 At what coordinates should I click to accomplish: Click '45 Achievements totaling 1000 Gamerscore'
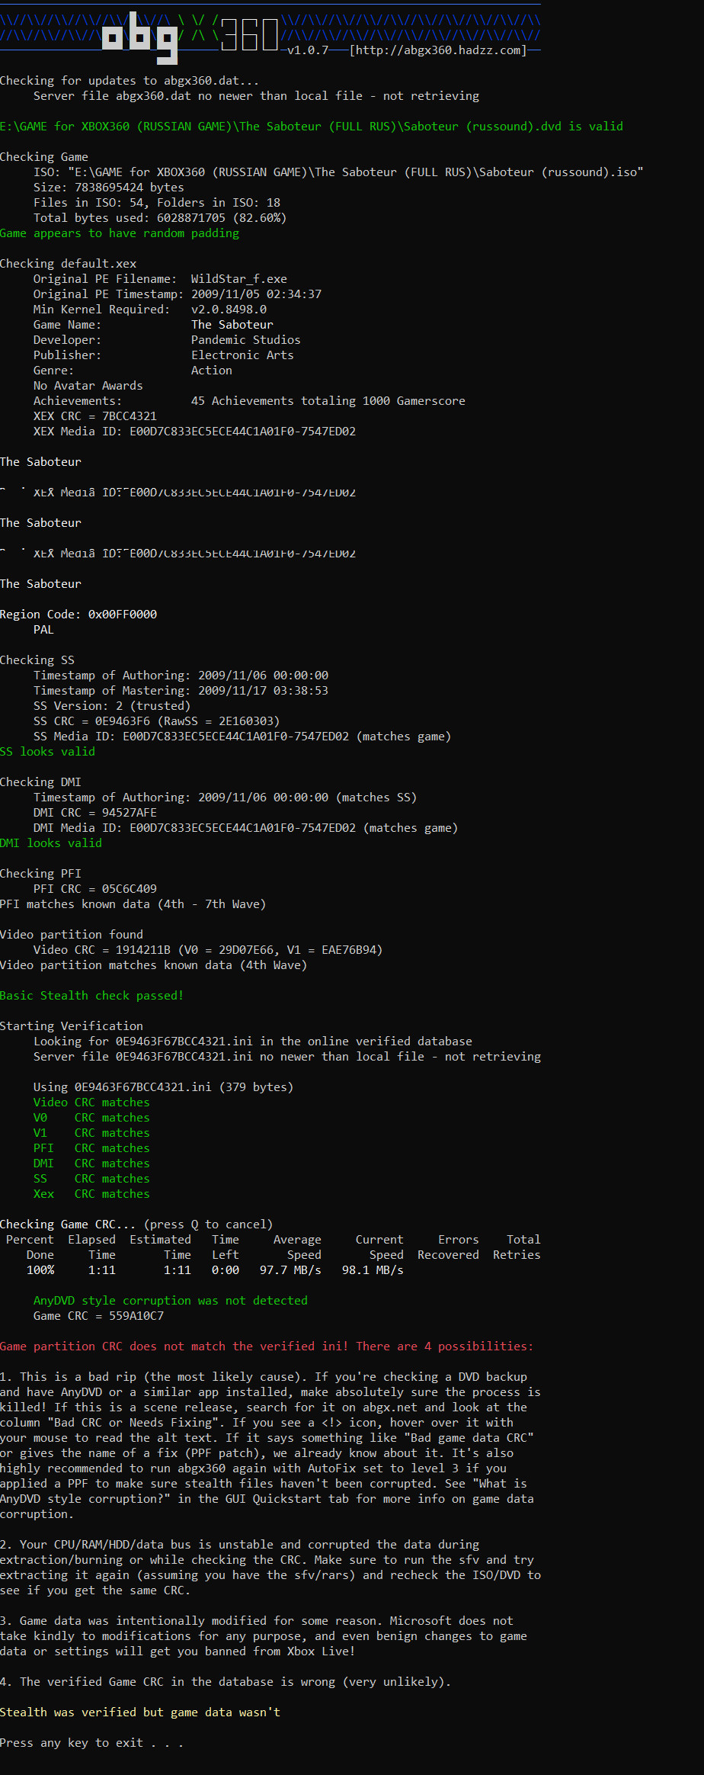click(x=328, y=401)
